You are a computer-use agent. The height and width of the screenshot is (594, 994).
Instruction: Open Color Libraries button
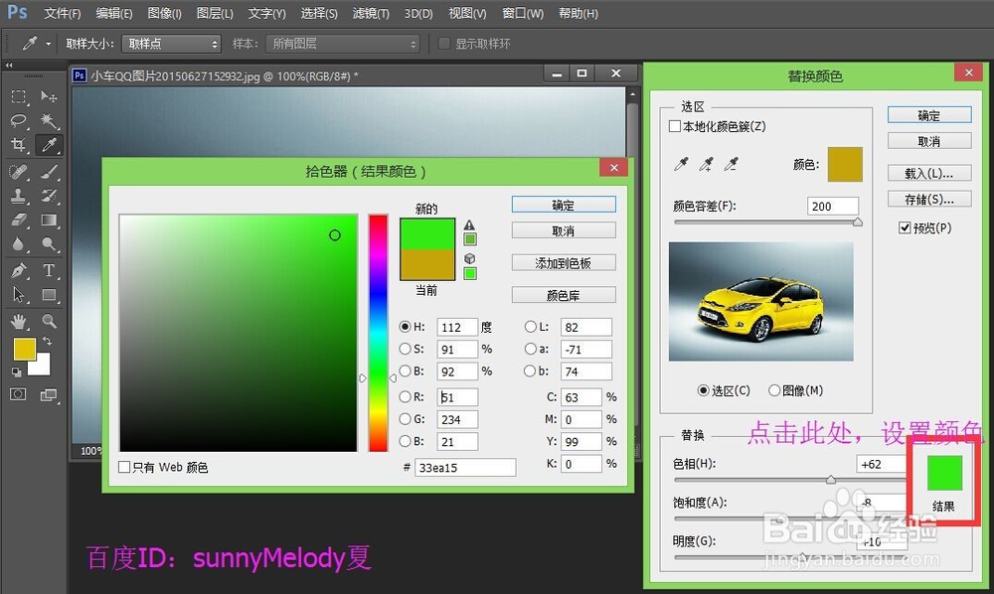564,295
